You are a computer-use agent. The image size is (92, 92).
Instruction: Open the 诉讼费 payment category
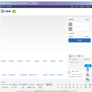[45, 61]
